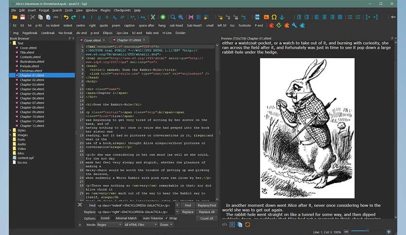Screen dimensions: 406x235
Task: Center align text toolbar icon
Action: (324, 17)
